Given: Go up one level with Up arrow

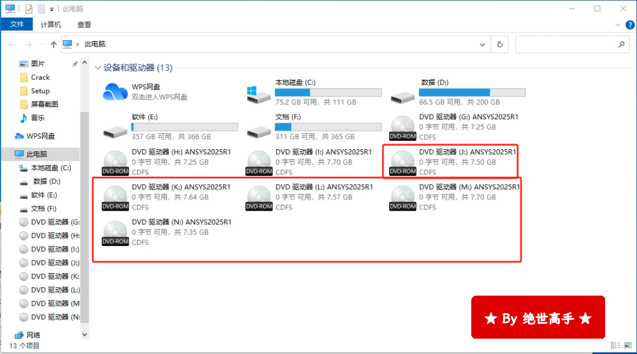Looking at the screenshot, I should point(54,44).
